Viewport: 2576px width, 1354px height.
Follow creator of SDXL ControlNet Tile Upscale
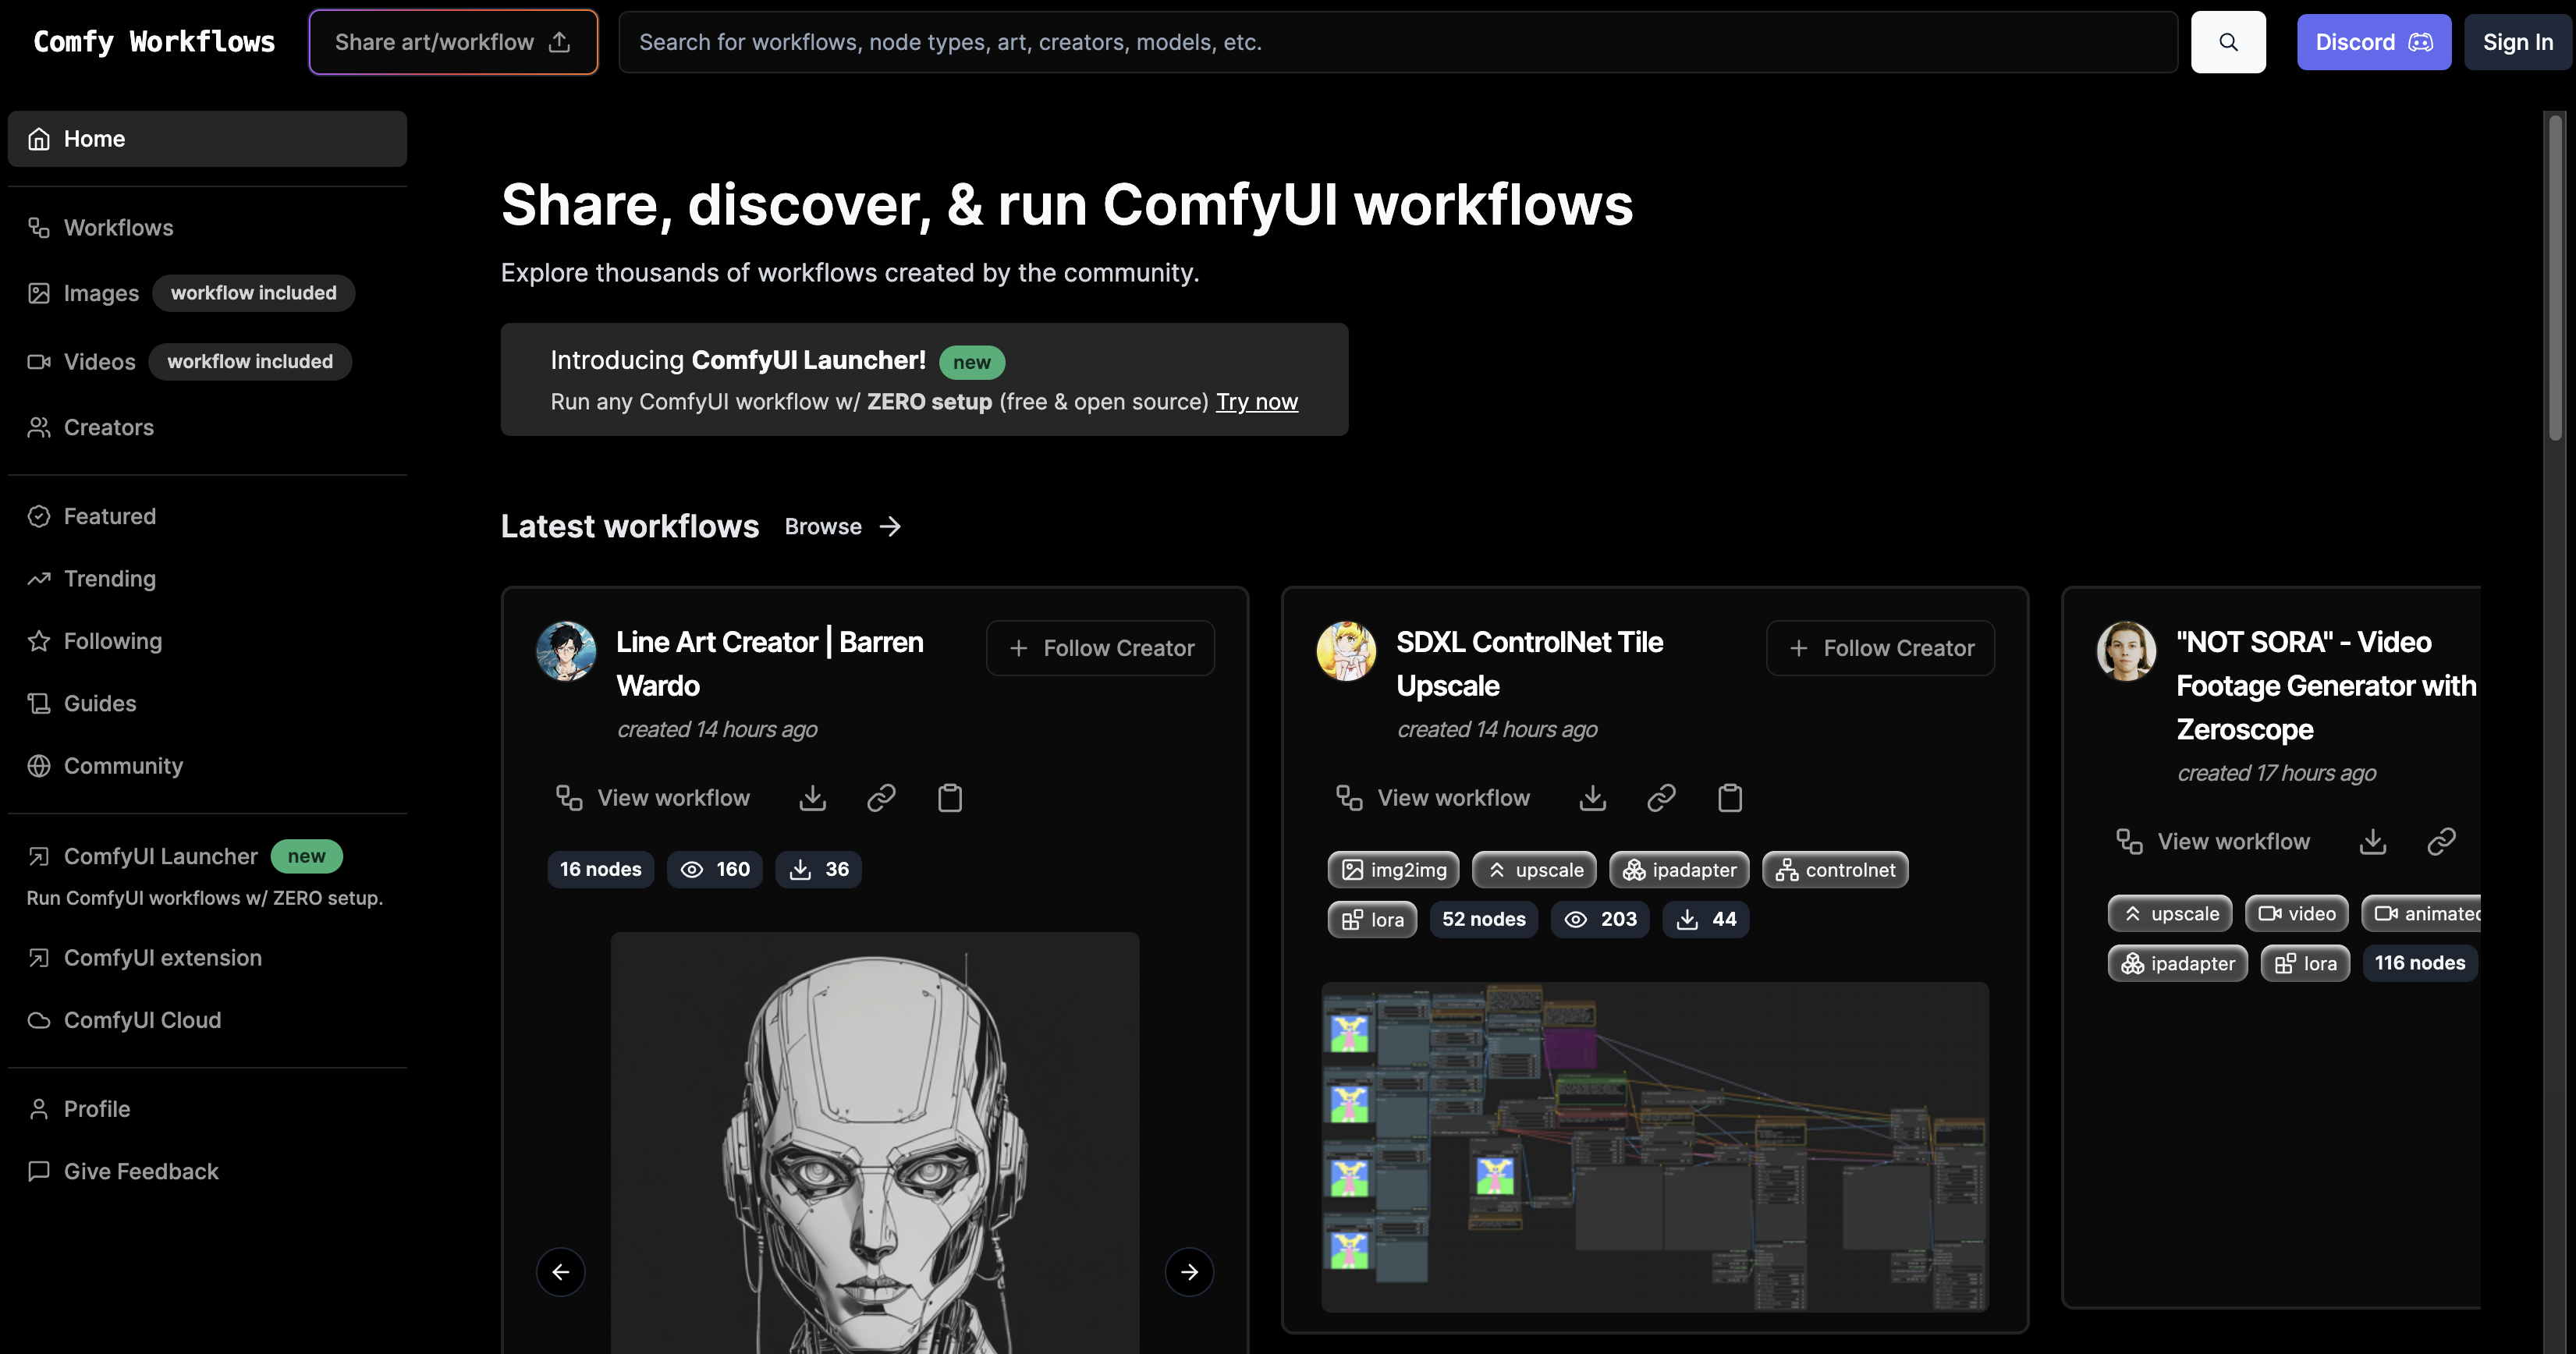1880,648
